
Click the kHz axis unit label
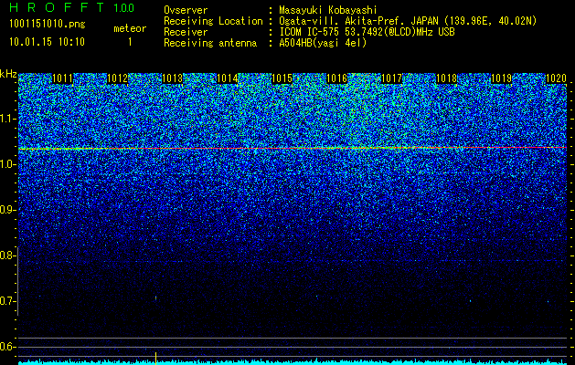tap(8, 74)
